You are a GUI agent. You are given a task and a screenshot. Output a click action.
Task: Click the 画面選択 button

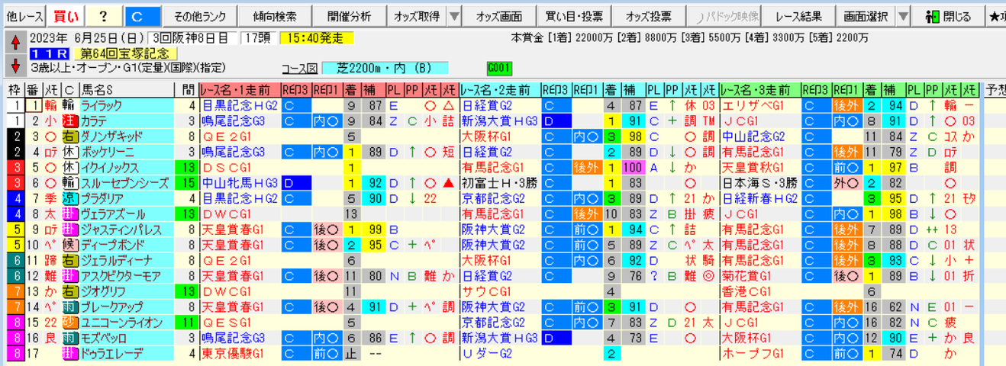pyautogui.click(x=866, y=16)
